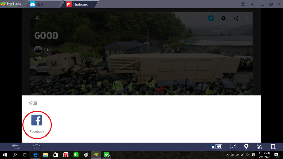Open network status in tray

coord(237,155)
